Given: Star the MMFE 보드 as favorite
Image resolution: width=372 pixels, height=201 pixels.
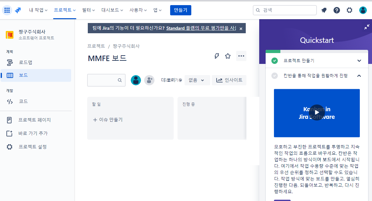Looking at the screenshot, I should coord(228,56).
